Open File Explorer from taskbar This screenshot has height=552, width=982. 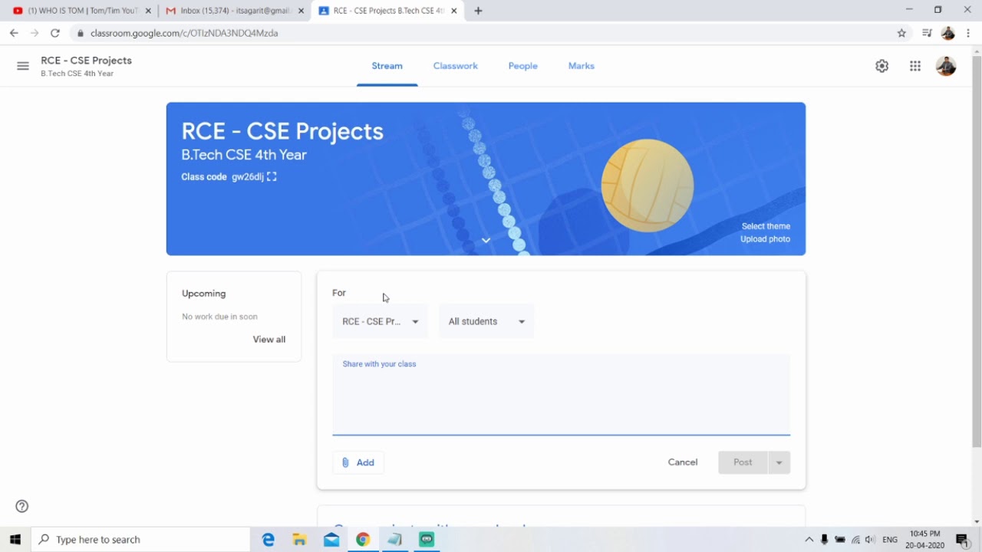coord(300,540)
